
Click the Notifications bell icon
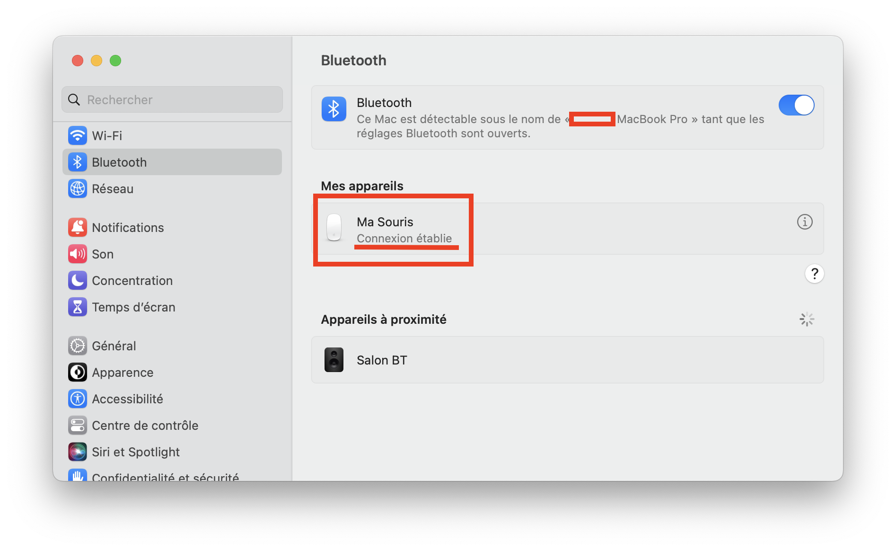pyautogui.click(x=78, y=228)
